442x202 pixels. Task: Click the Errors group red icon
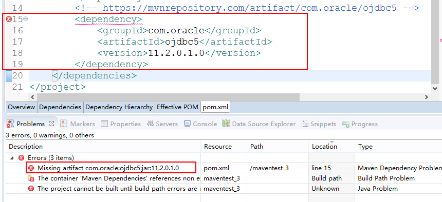pyautogui.click(x=21, y=158)
